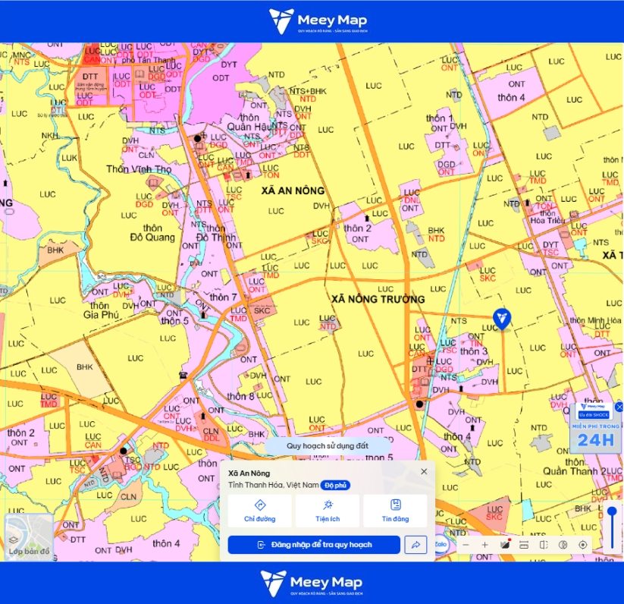Open Lớp bản đồ layer switcher
The image size is (624, 604).
point(29,536)
